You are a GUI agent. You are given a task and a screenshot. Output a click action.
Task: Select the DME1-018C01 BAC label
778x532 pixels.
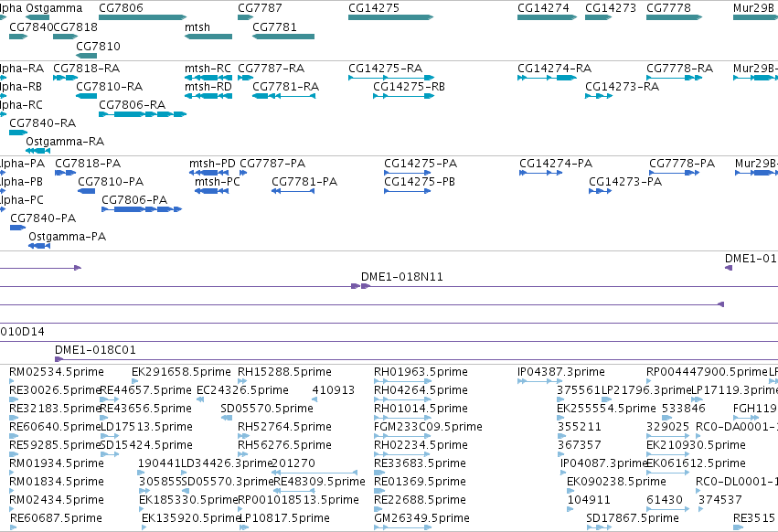[95, 350]
